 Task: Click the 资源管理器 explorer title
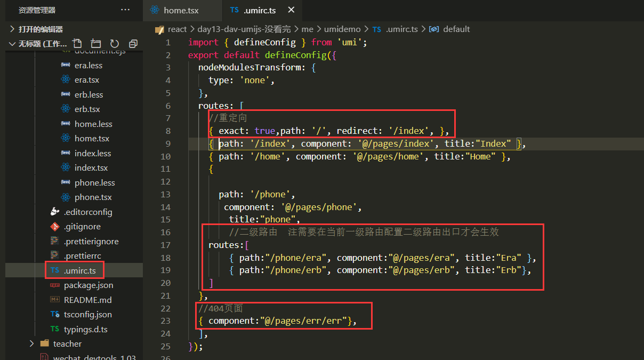37,10
